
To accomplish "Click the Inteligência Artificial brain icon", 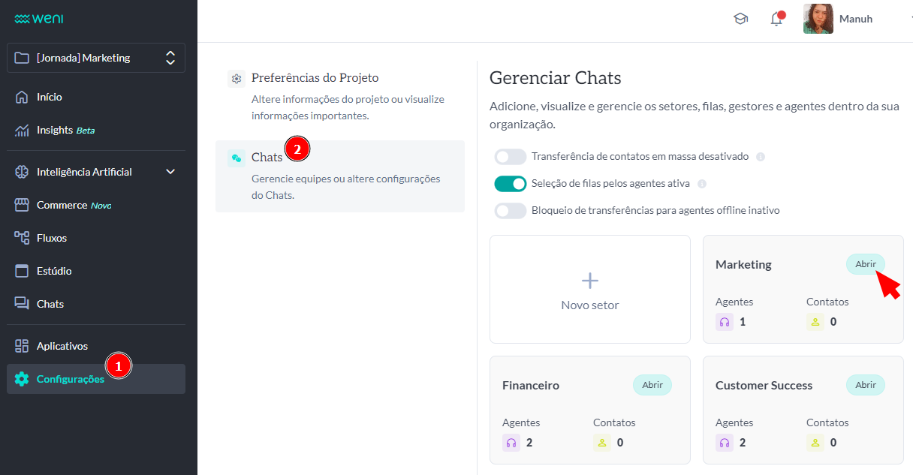I will coord(22,172).
